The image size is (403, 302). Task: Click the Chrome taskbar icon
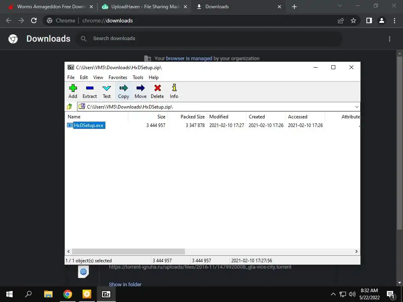pyautogui.click(x=68, y=294)
